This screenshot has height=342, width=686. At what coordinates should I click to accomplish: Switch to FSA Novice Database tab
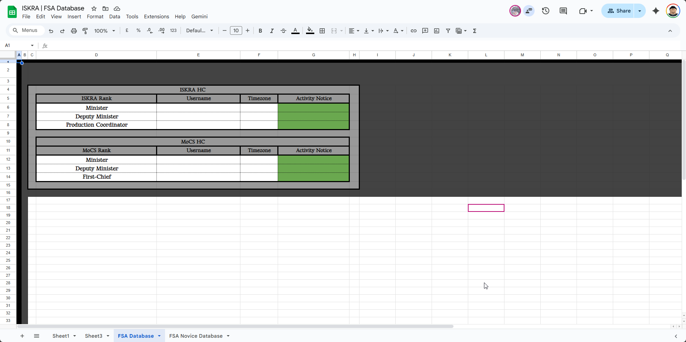[x=196, y=336]
